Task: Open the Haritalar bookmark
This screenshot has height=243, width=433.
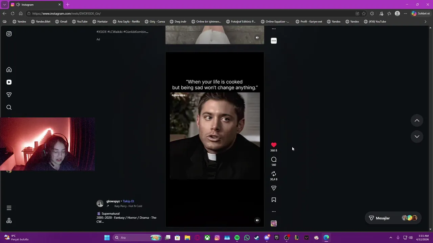Action: (x=100, y=22)
